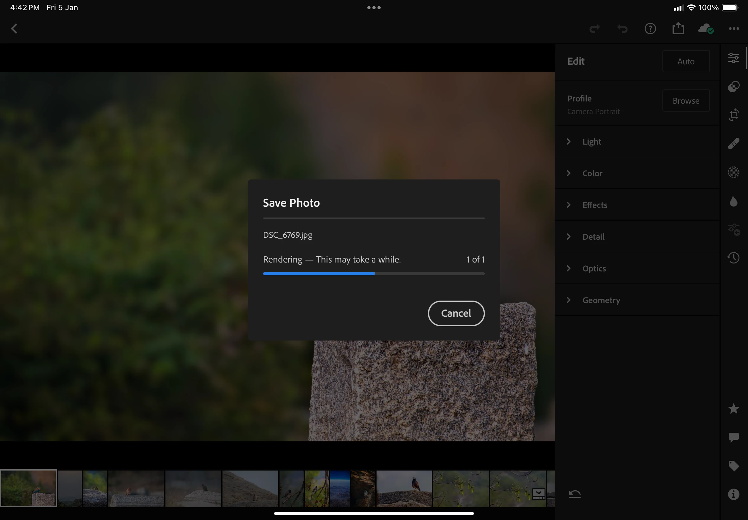
Task: Cancel the Save Photo rendering
Action: pyautogui.click(x=456, y=313)
